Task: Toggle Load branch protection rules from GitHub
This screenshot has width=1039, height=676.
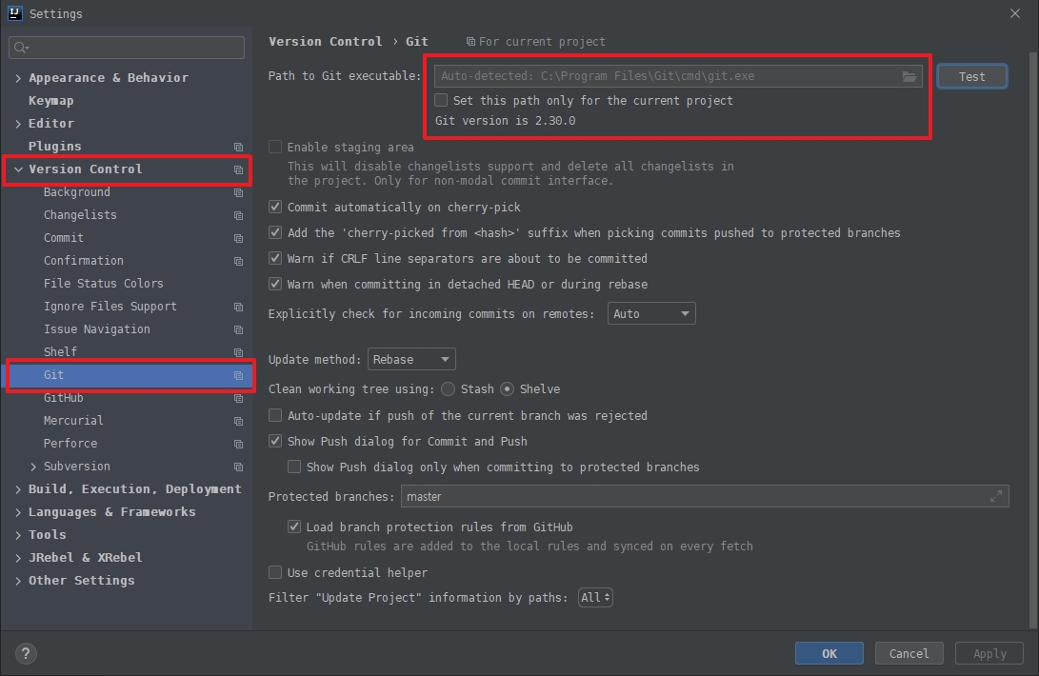Action: (294, 527)
